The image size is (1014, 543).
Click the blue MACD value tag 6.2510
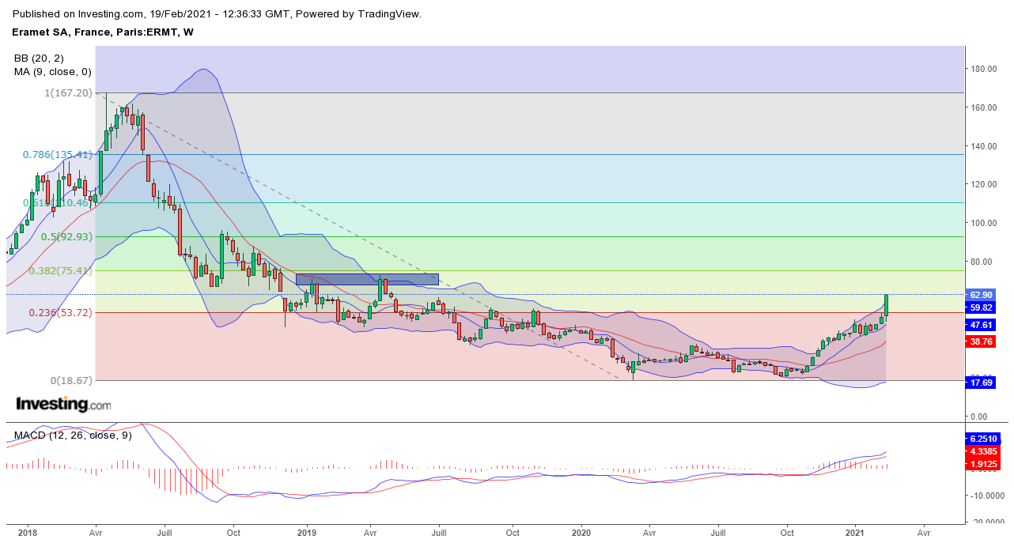[x=984, y=439]
